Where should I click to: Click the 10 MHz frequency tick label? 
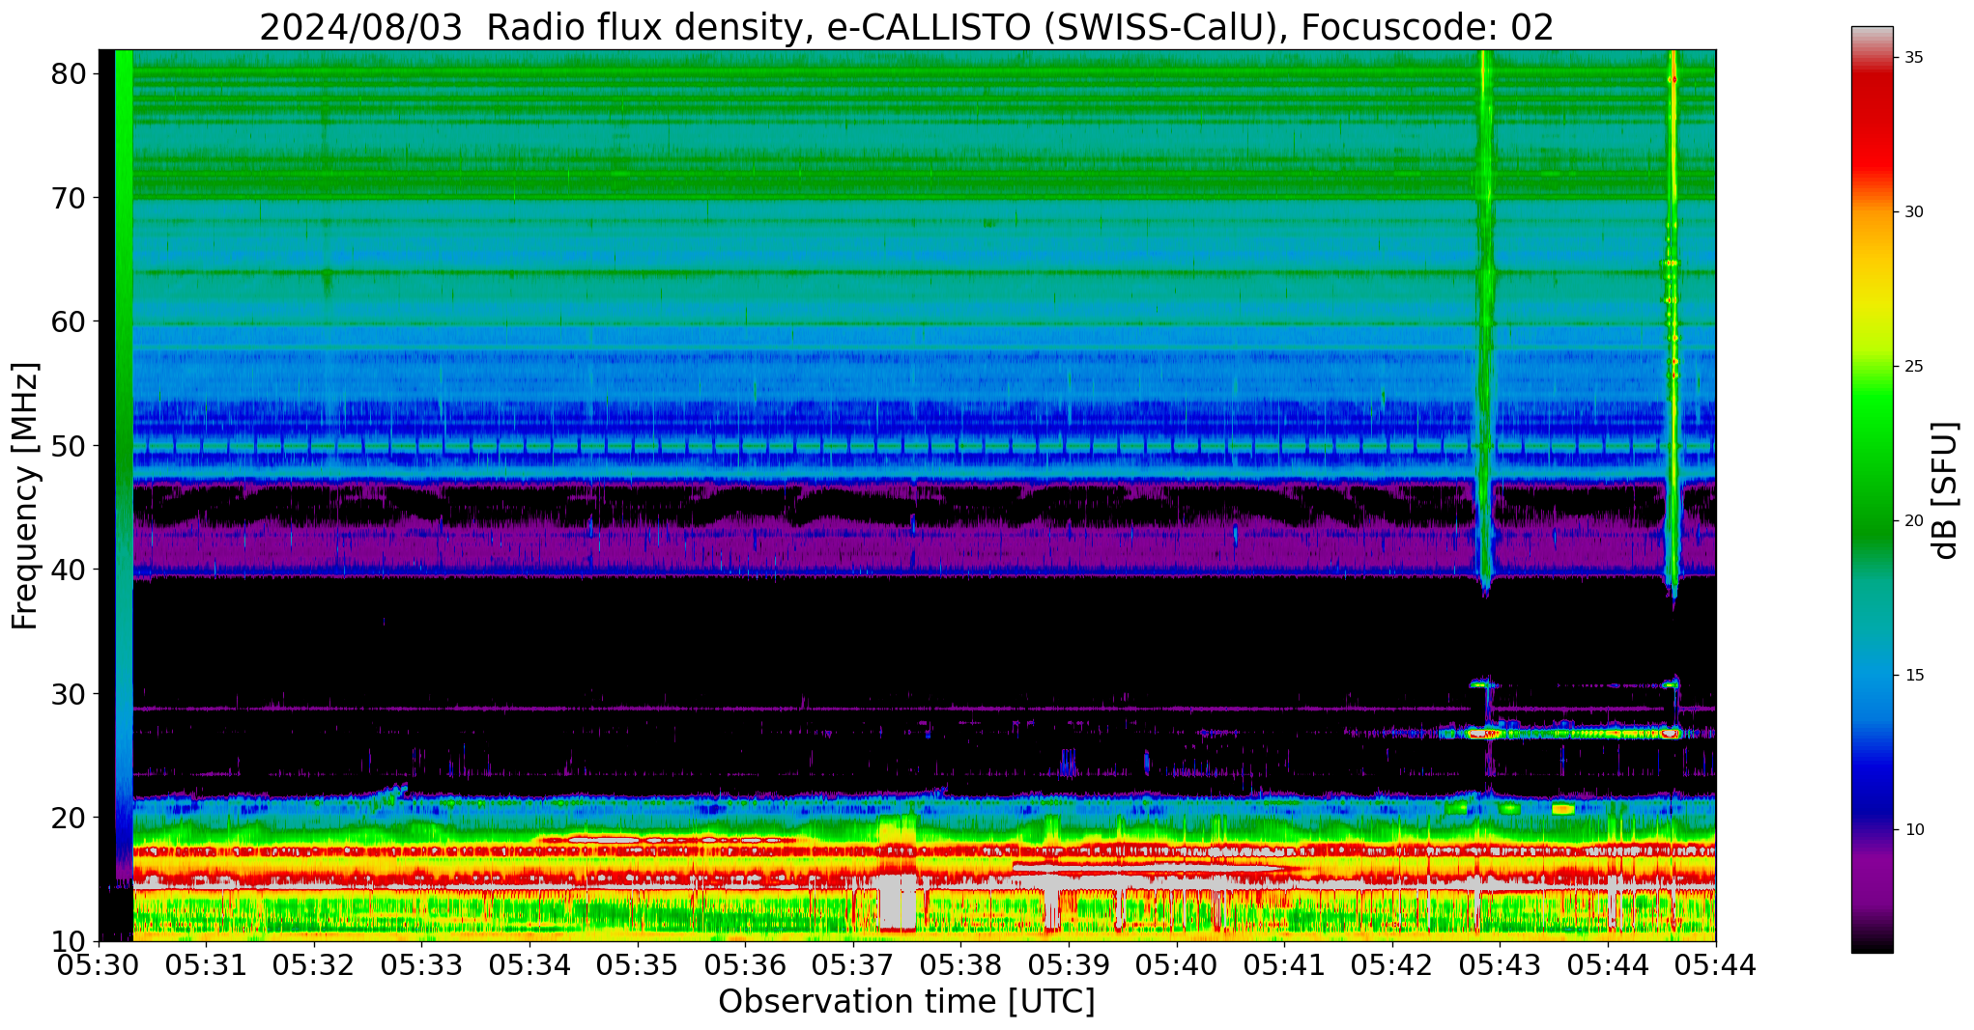point(69,941)
